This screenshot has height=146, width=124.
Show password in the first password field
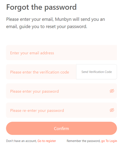[112, 91]
